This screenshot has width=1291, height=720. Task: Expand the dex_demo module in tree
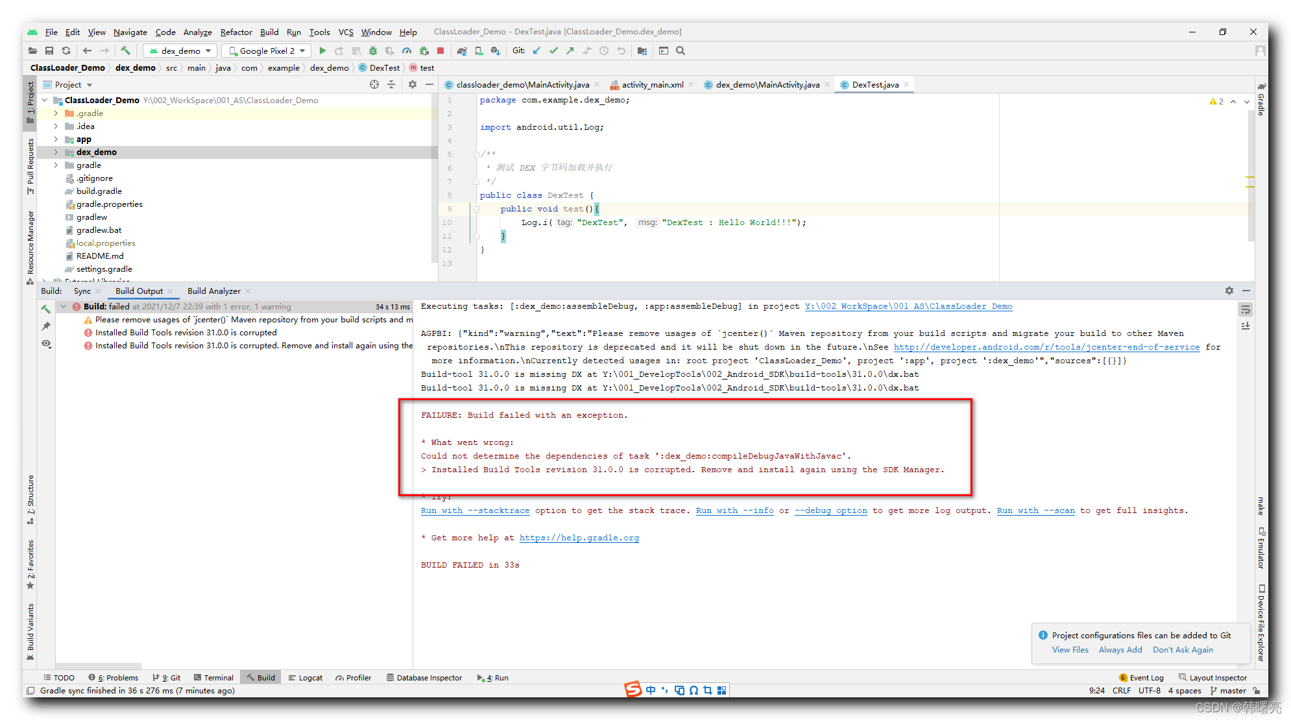55,152
